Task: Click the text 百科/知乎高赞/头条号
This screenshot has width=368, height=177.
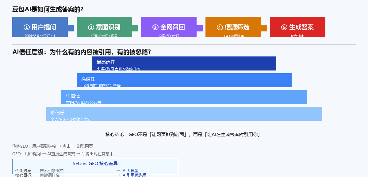Action: point(101,85)
